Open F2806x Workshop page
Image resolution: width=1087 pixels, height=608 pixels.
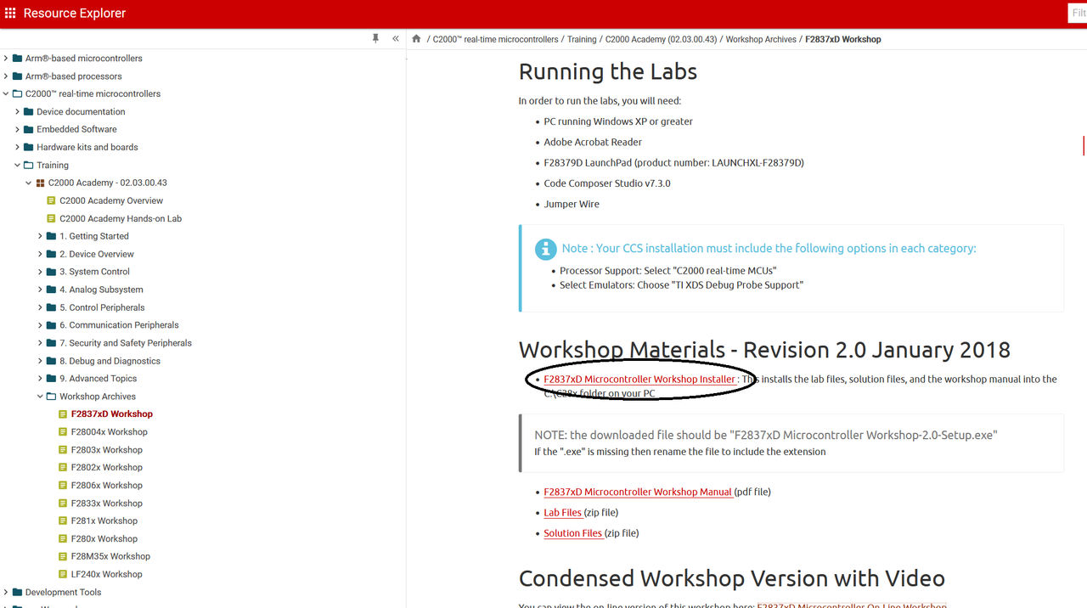pos(107,486)
